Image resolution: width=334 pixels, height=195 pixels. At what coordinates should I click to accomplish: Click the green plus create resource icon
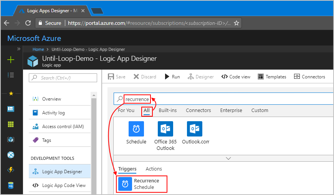click(x=11, y=60)
